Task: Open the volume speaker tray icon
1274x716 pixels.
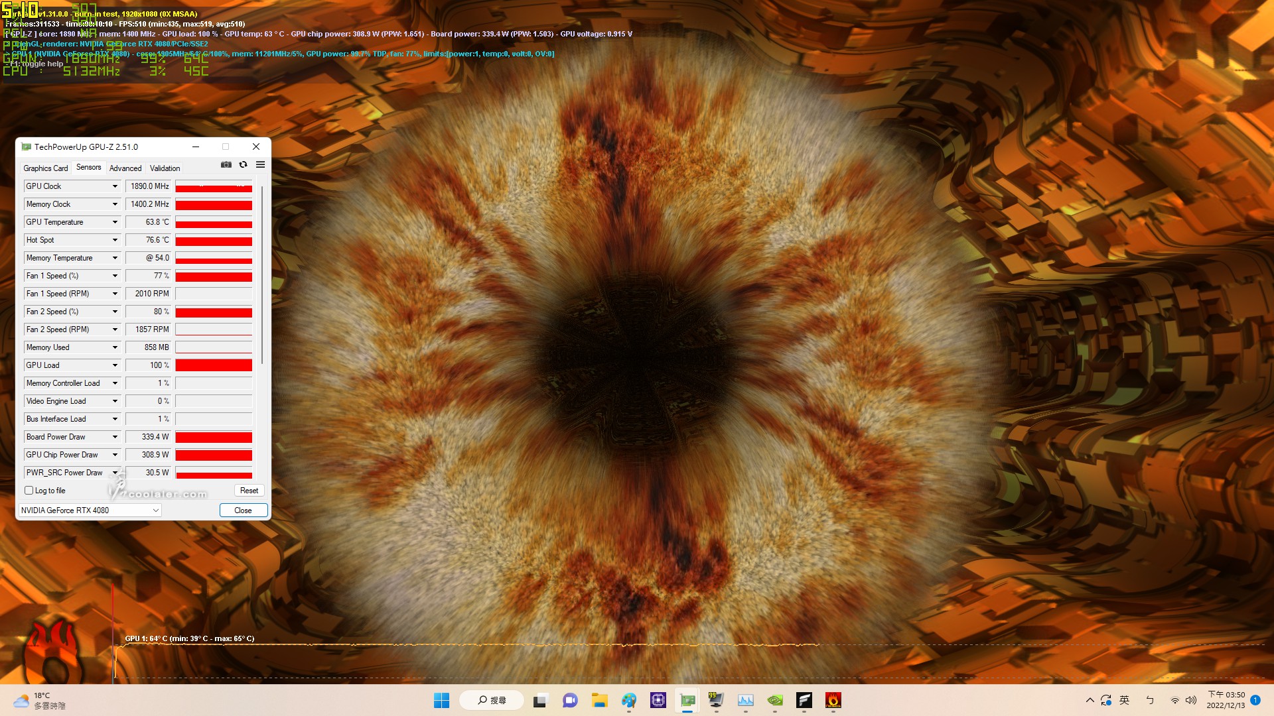Action: (x=1191, y=700)
